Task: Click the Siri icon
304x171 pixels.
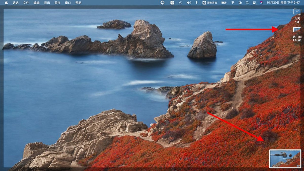Action: [261, 3]
